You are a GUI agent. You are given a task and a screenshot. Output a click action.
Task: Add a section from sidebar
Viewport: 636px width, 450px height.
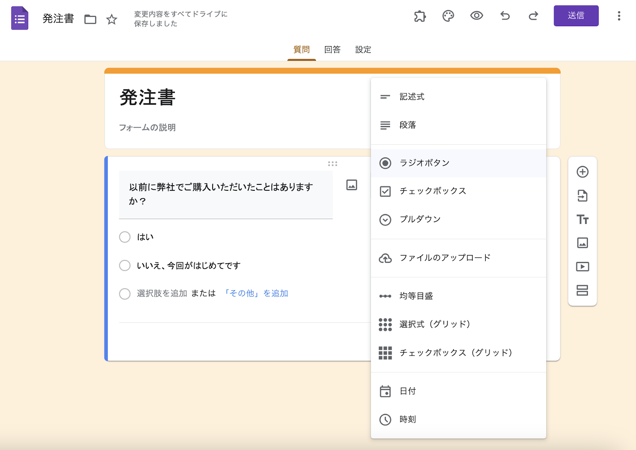click(582, 291)
